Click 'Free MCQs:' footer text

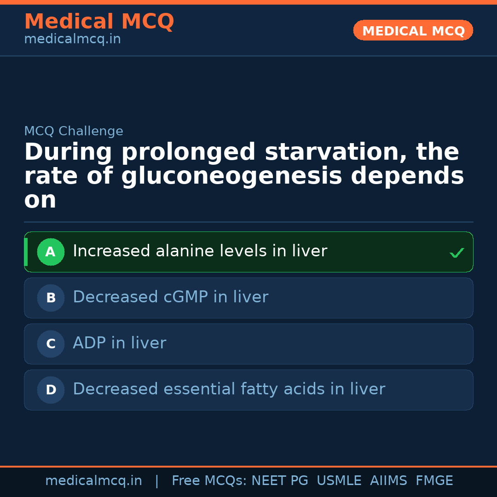tap(209, 481)
